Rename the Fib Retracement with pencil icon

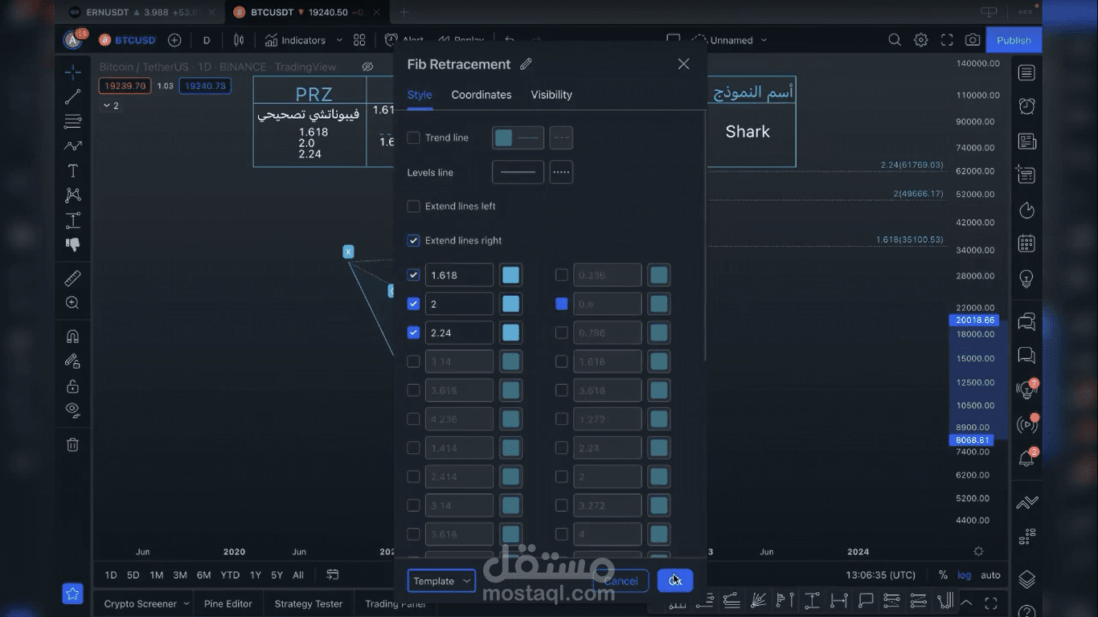pos(526,64)
